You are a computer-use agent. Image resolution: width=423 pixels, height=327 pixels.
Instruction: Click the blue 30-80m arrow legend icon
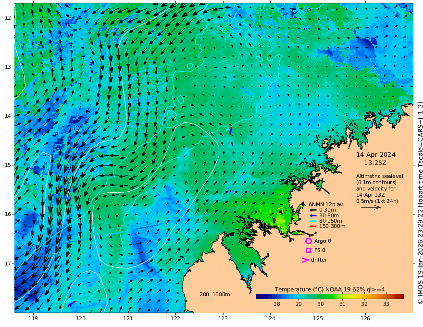[x=313, y=215]
